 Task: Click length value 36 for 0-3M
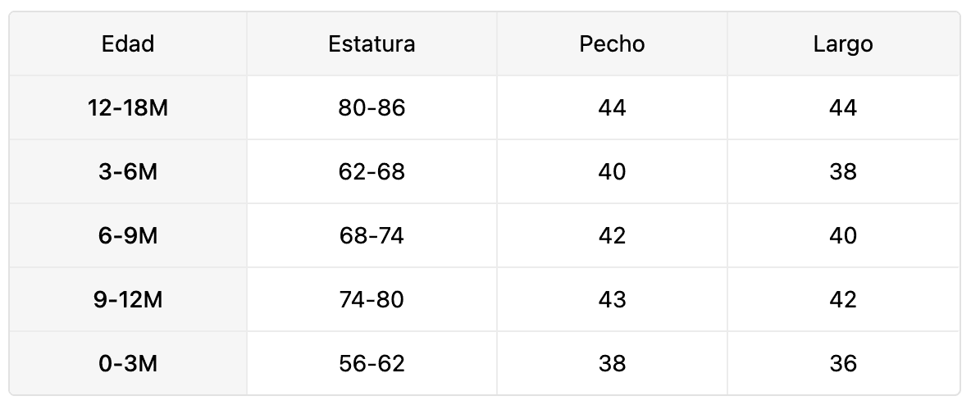843,364
